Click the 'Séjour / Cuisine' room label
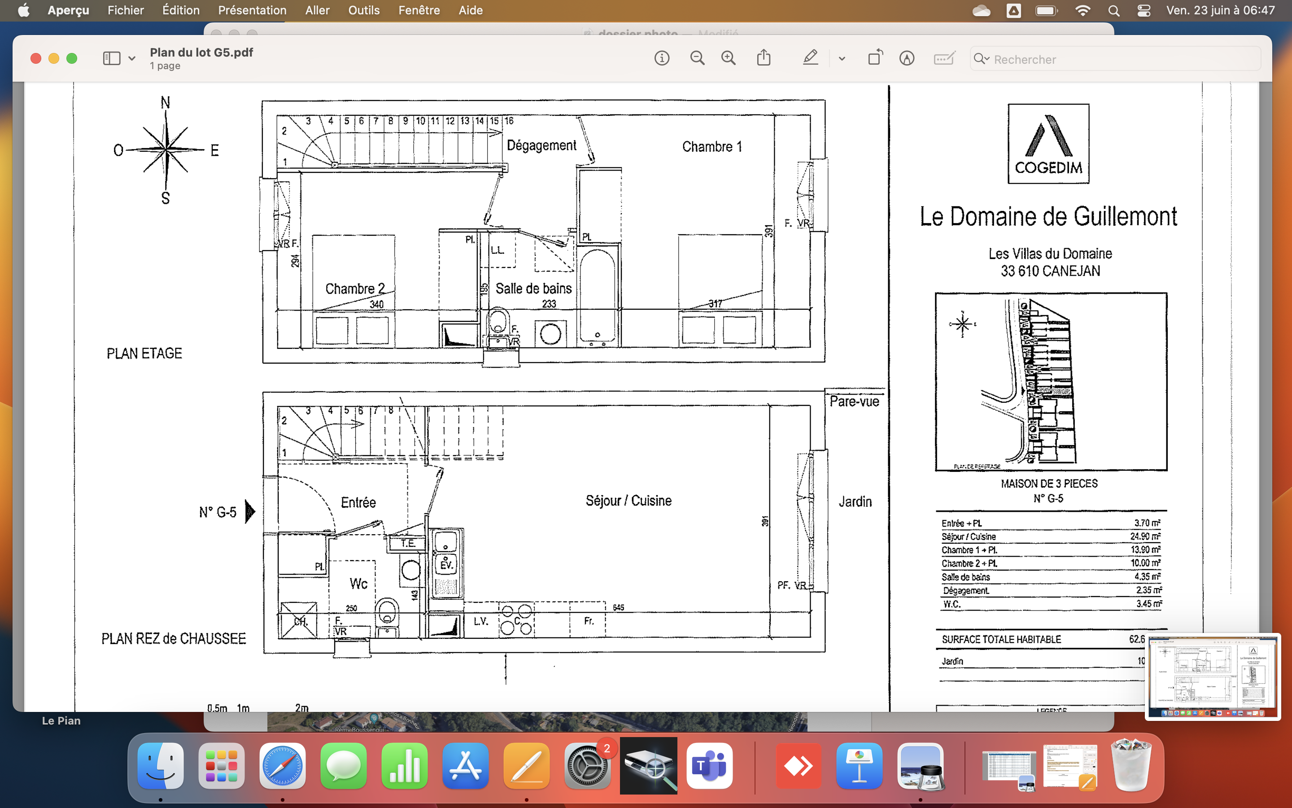This screenshot has height=808, width=1292. [x=629, y=501]
